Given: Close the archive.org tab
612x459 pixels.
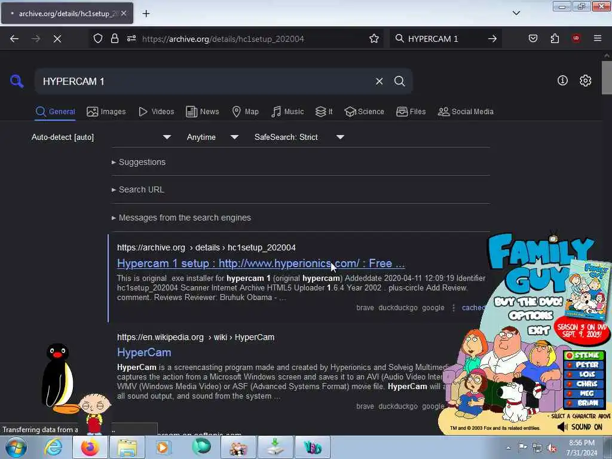Looking at the screenshot, I should click(123, 13).
